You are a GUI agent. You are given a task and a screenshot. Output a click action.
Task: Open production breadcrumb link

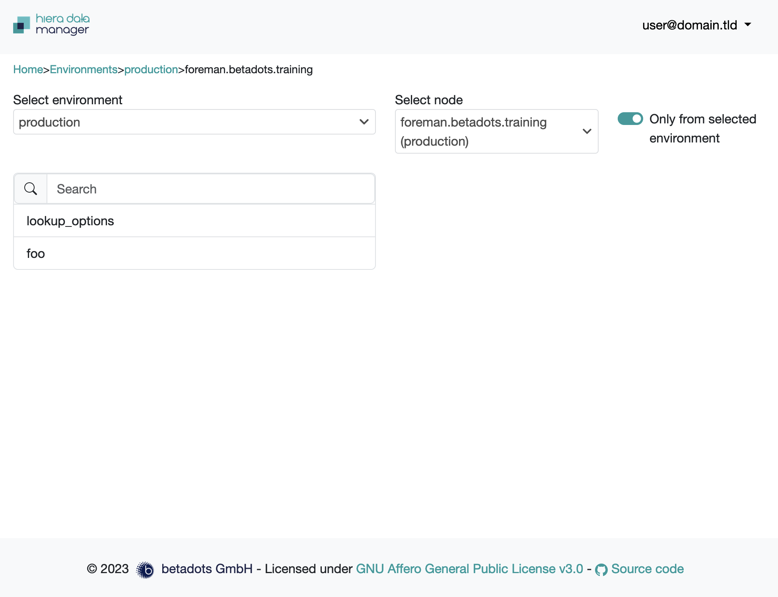point(151,69)
